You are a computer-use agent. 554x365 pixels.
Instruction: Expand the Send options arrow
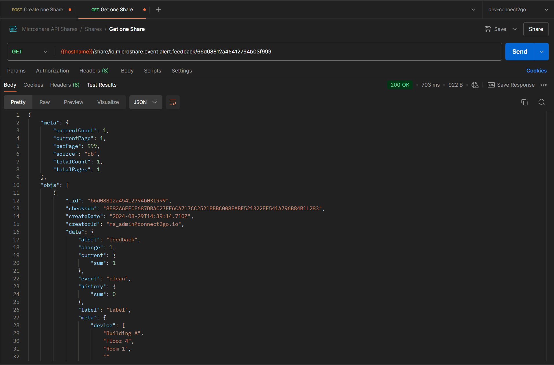542,52
